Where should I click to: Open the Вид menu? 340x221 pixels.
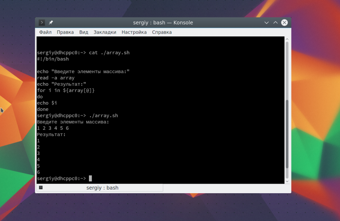pyautogui.click(x=84, y=32)
